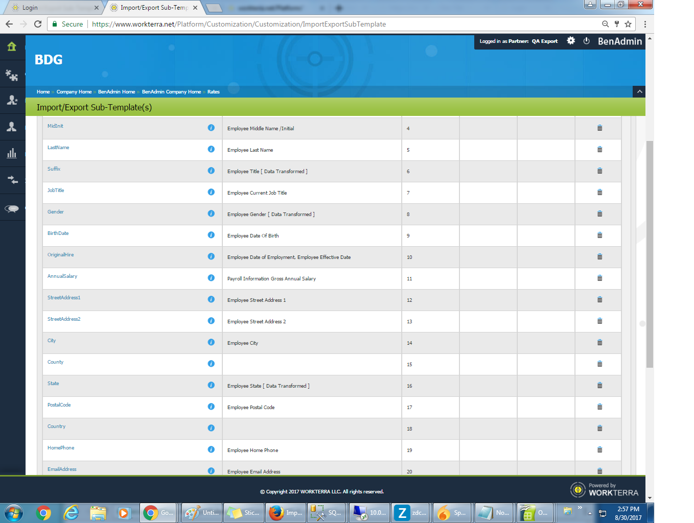Click the home icon in left sidebar
This screenshot has width=694, height=523.
click(12, 47)
